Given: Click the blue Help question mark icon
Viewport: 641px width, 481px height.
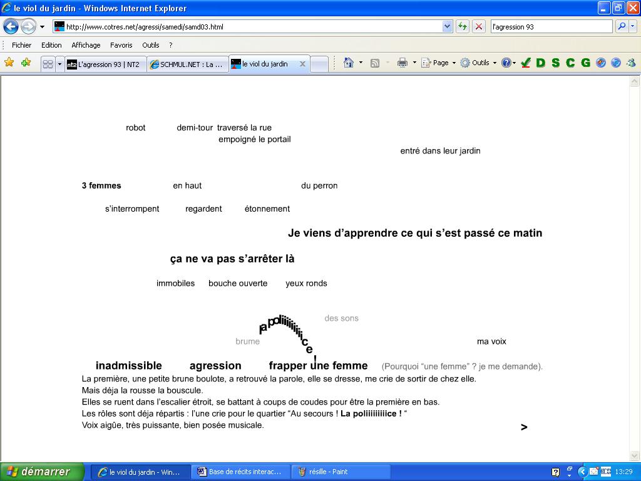Looking at the screenshot, I should click(x=506, y=63).
